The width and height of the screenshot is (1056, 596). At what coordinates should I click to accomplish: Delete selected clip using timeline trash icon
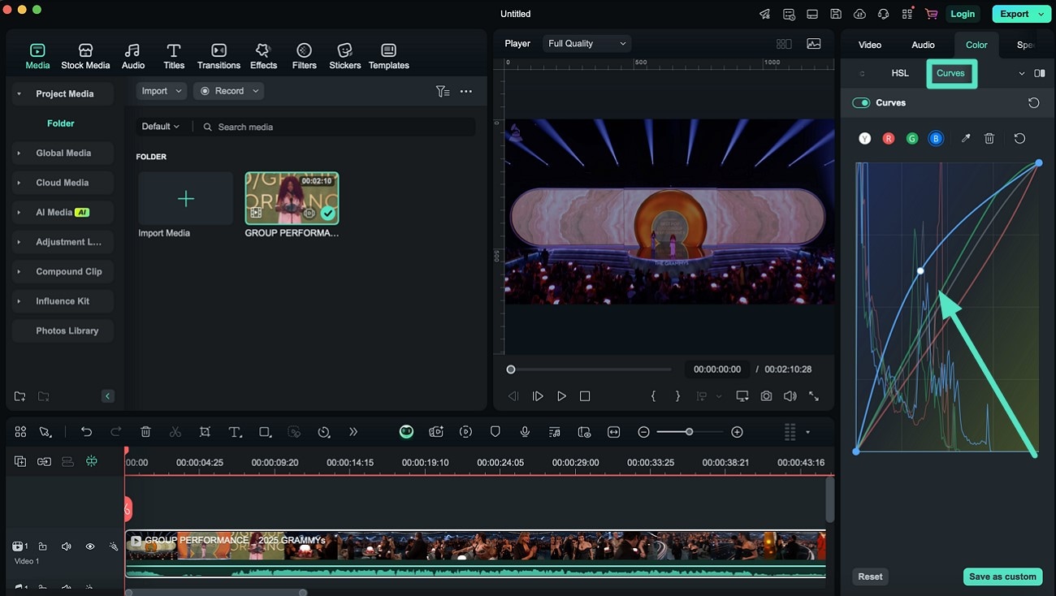click(x=145, y=432)
